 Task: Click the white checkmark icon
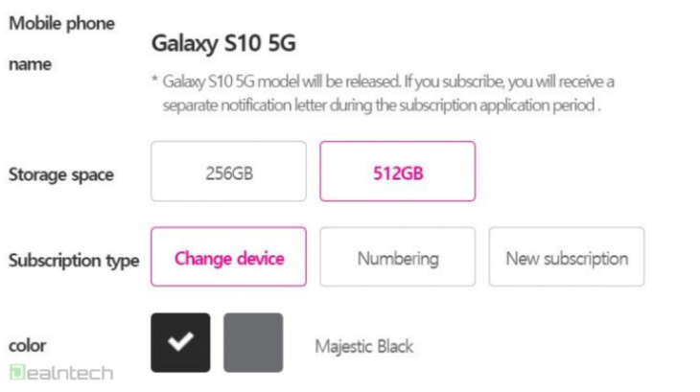[180, 342]
